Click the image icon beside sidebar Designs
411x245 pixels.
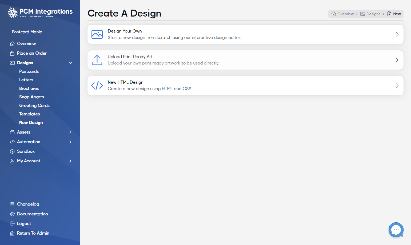click(12, 63)
